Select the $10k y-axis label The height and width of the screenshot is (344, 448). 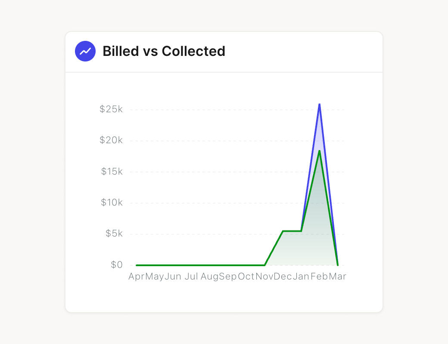point(112,203)
